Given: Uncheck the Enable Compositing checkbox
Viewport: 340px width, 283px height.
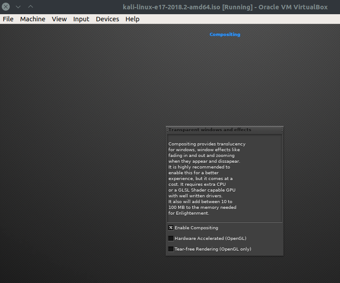Looking at the screenshot, I should 171,228.
